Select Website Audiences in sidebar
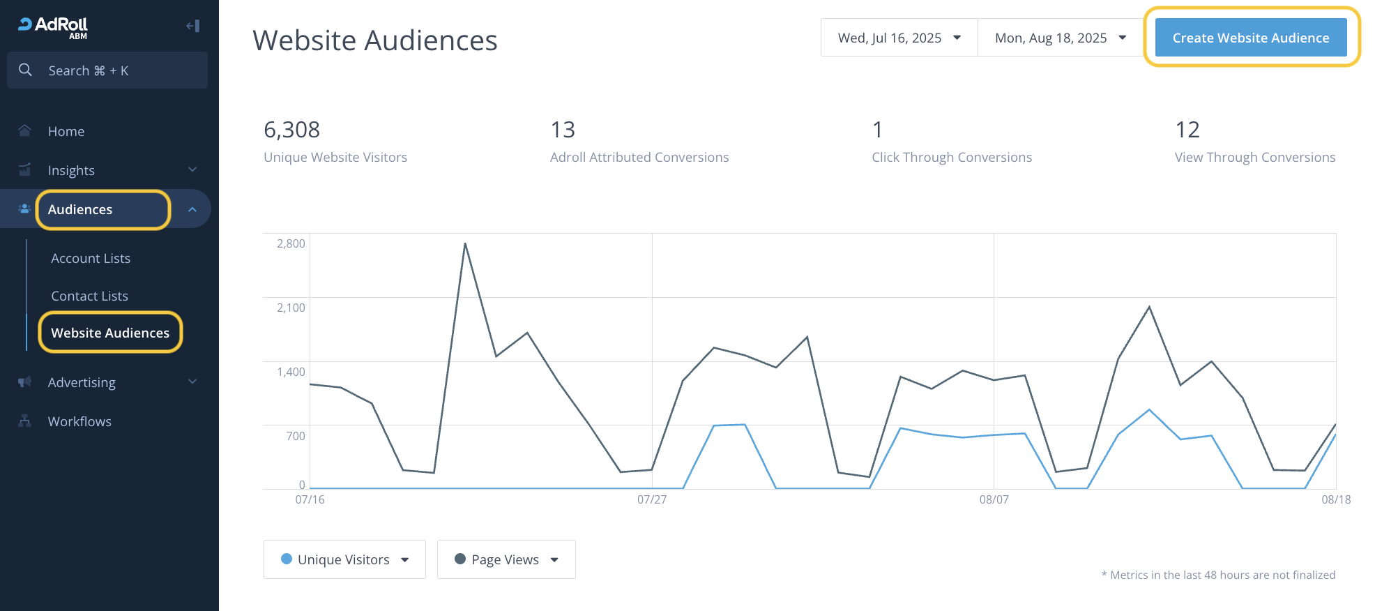The image size is (1375, 611). click(110, 333)
